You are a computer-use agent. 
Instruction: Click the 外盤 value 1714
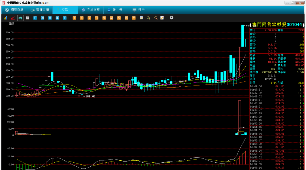tap(273, 83)
